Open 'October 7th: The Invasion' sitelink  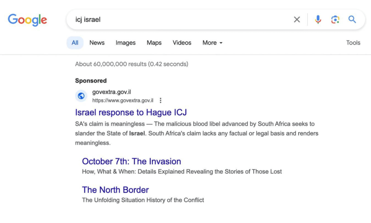click(132, 161)
